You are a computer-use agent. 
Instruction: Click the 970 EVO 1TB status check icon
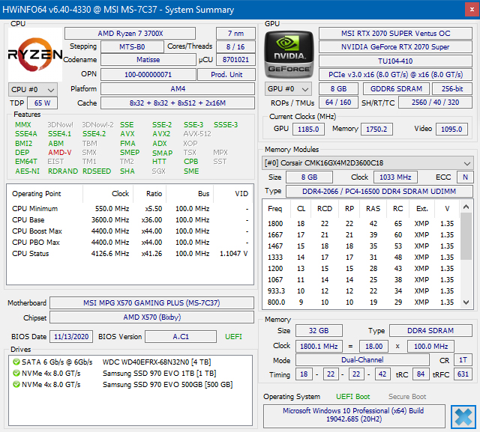tap(16, 373)
